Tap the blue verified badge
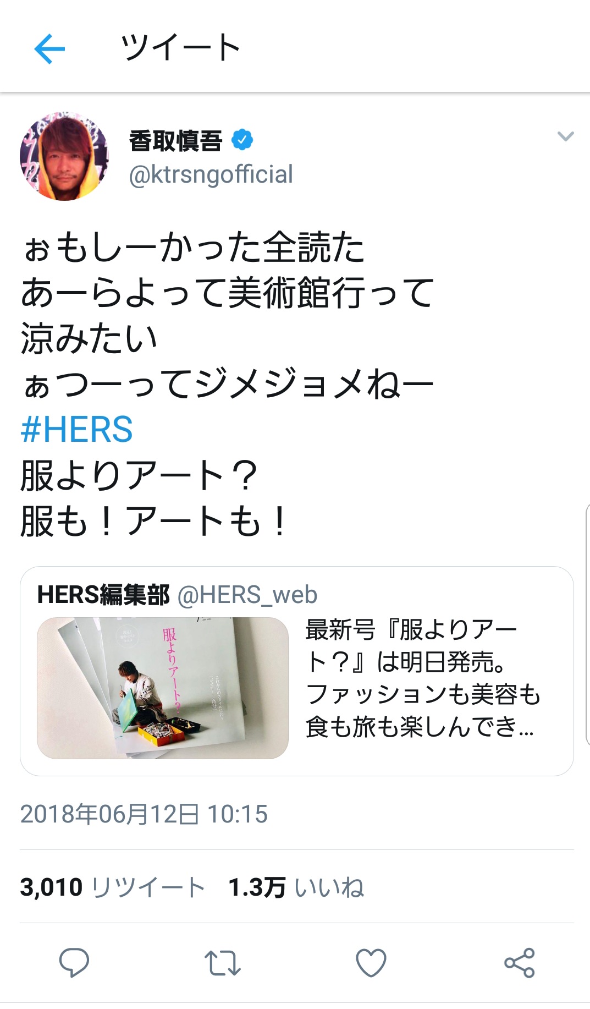590x1009 pixels. (x=242, y=140)
